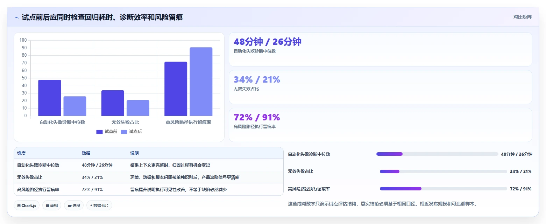
Task: Click table cell 72% / 91%
Action: click(x=92, y=190)
